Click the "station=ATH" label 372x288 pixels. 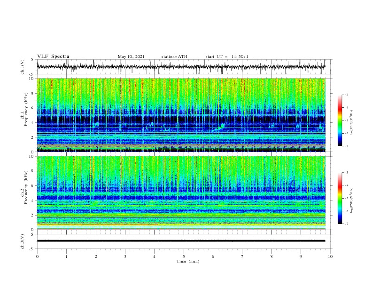click(x=174, y=56)
